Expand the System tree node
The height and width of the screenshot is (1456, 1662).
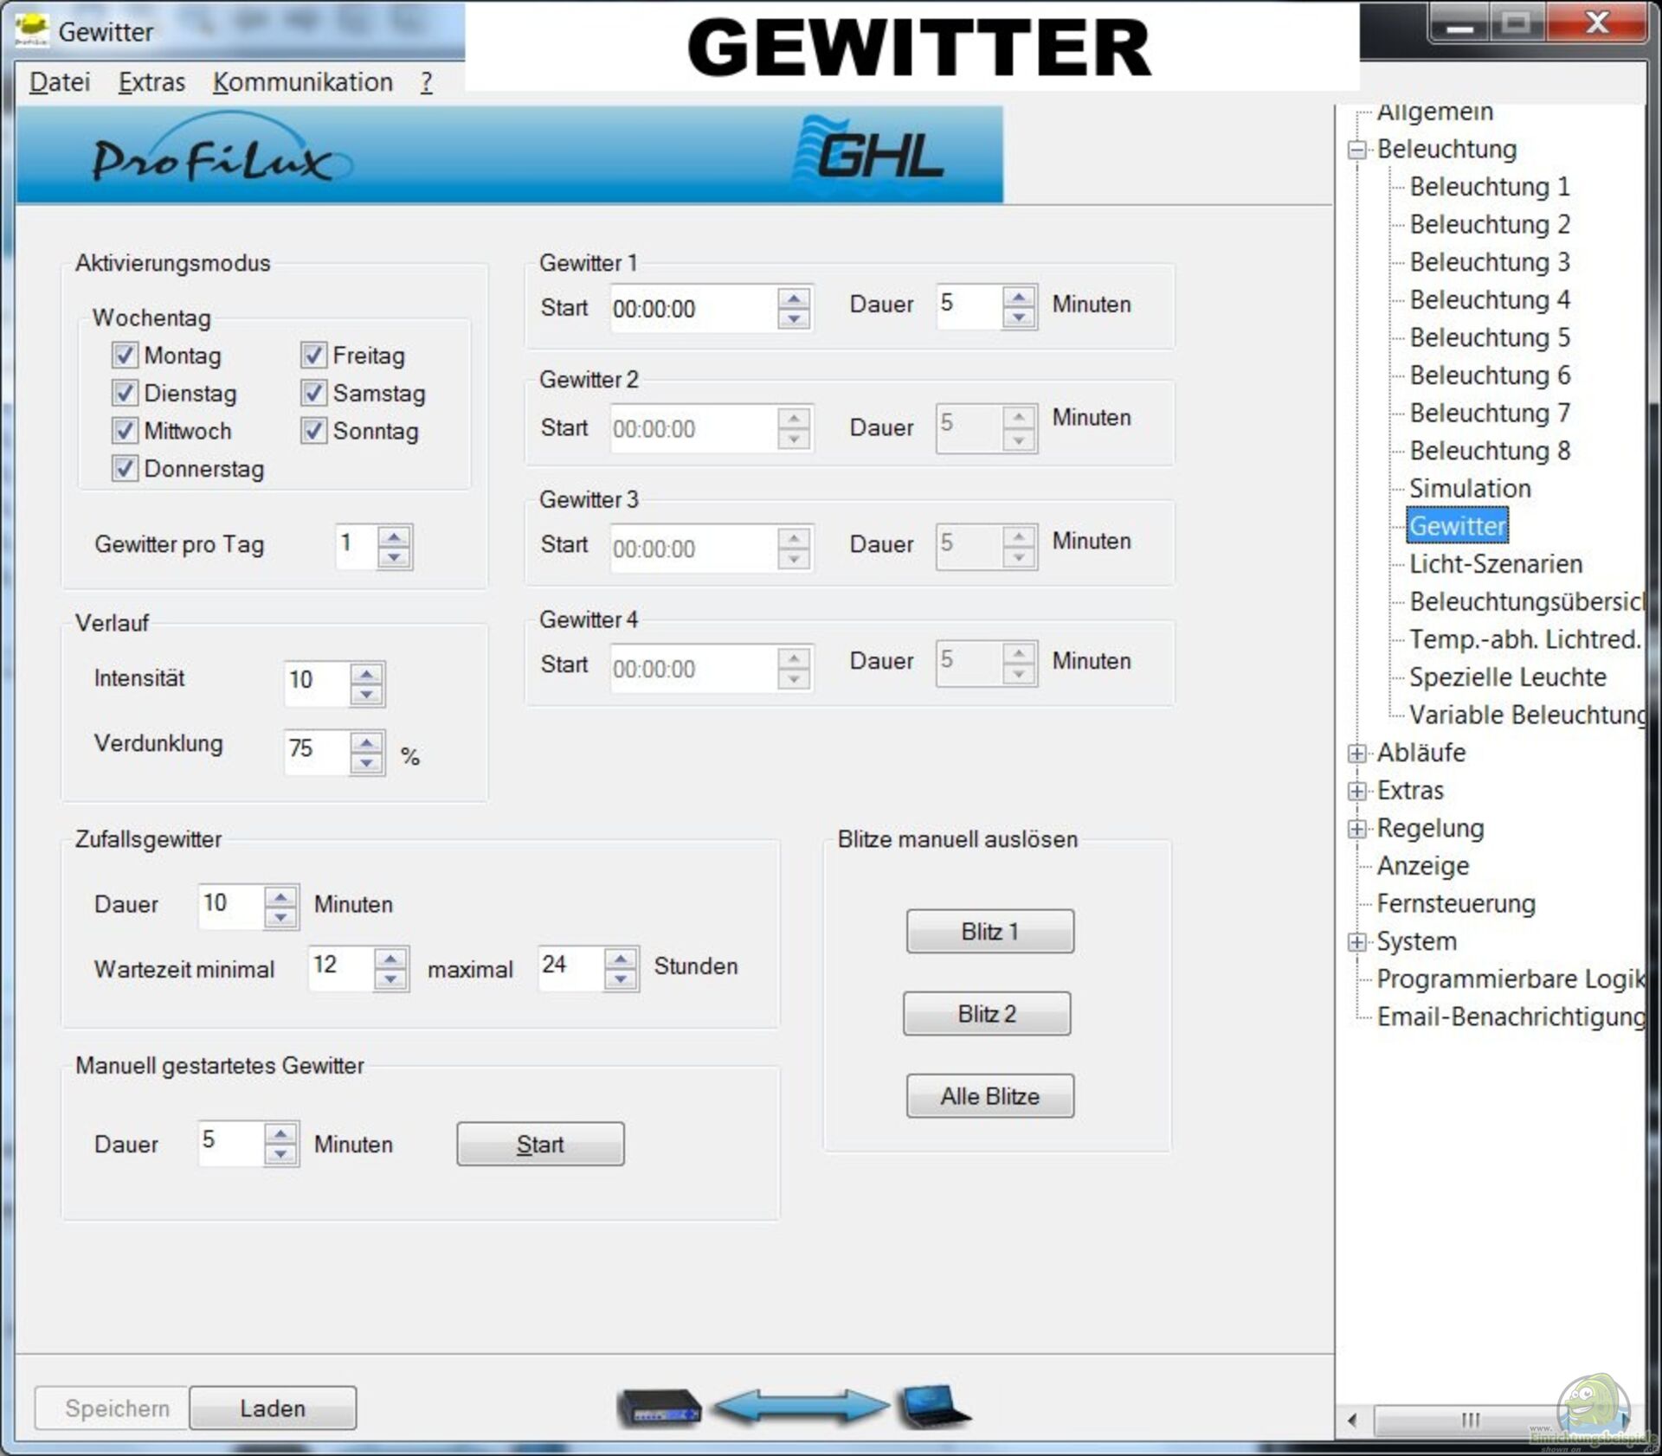[1356, 941]
